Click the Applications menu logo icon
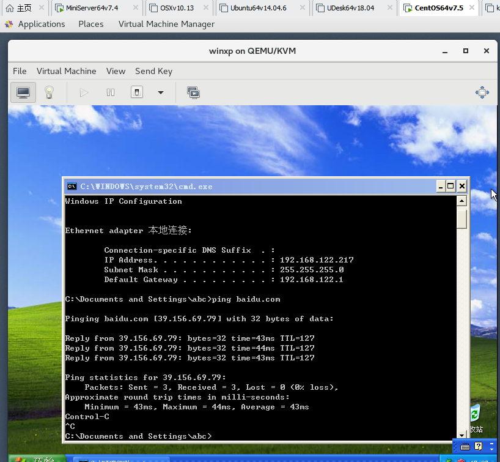The image size is (500, 462). coord(9,24)
